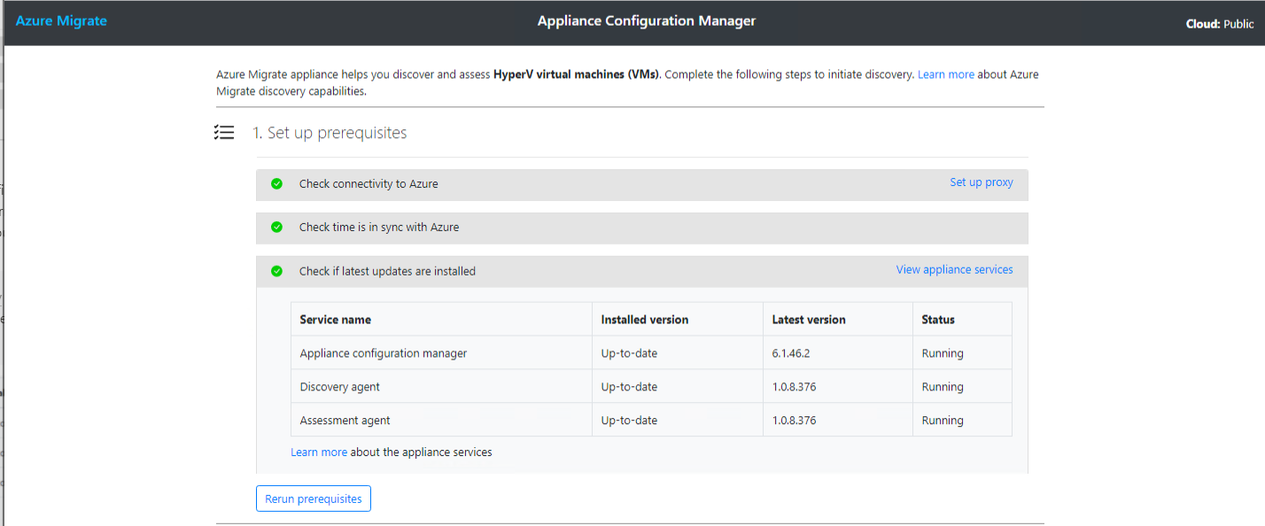The image size is (1265, 526).
Task: Click green check beside connectivity to Azure
Action: [x=276, y=183]
